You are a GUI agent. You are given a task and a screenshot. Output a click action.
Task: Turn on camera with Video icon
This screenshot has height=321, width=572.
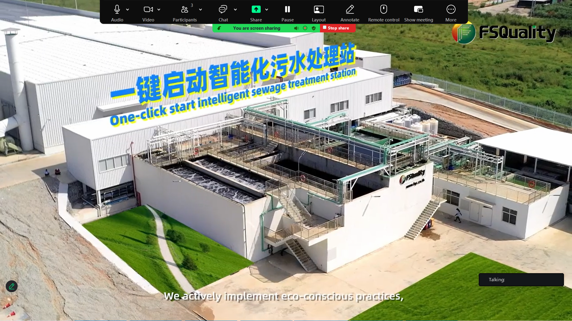148,10
